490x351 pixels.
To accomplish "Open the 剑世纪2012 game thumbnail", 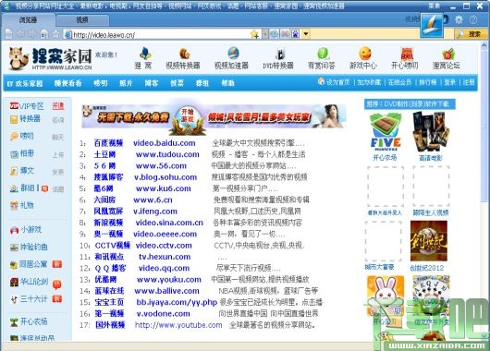I will click(428, 241).
